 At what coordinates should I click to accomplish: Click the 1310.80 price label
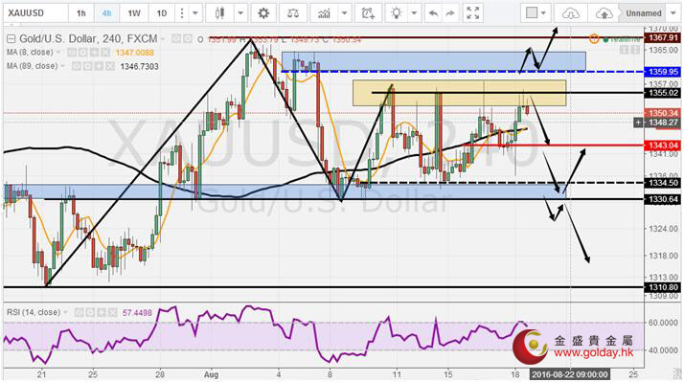tap(663, 287)
